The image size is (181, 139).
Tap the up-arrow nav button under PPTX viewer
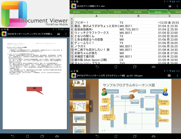pyautogui.click(x=153, y=136)
